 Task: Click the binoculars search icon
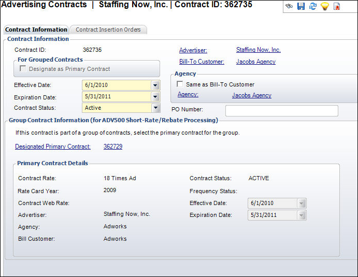[x=289, y=6]
